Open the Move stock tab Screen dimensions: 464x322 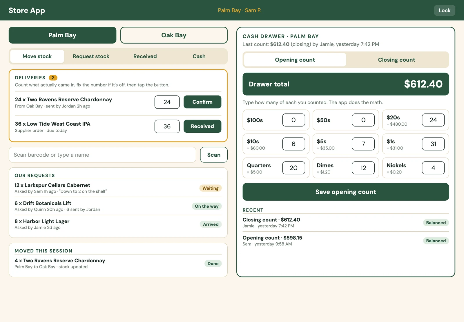pos(37,56)
